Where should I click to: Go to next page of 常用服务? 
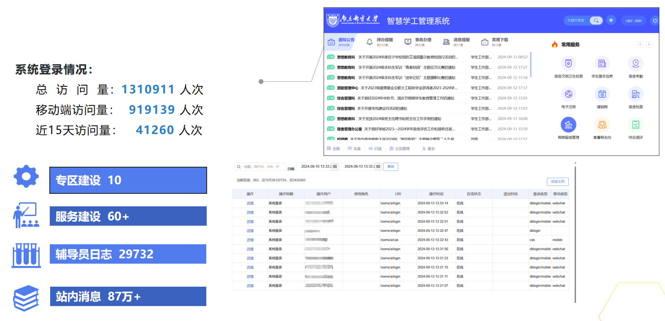649,44
